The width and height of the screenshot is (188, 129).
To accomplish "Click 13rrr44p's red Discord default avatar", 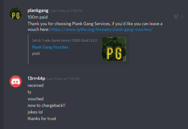I will click(x=16, y=81).
